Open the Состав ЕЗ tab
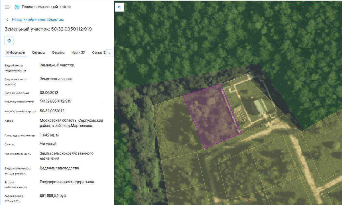342x205 pixels. (99, 52)
